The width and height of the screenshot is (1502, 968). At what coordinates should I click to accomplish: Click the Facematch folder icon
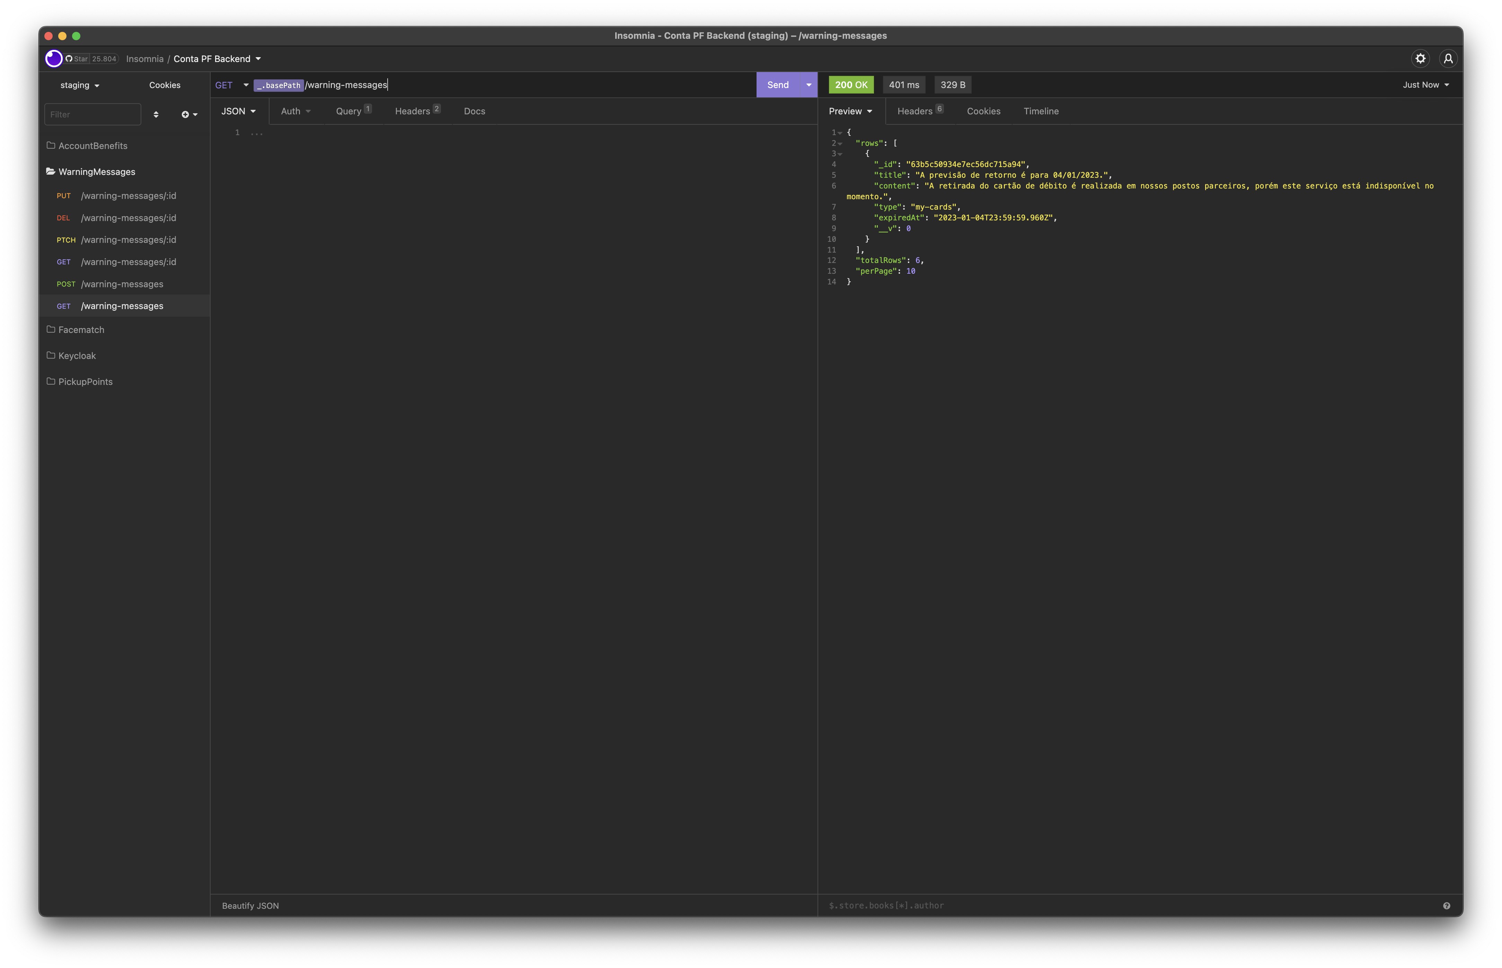click(x=51, y=329)
